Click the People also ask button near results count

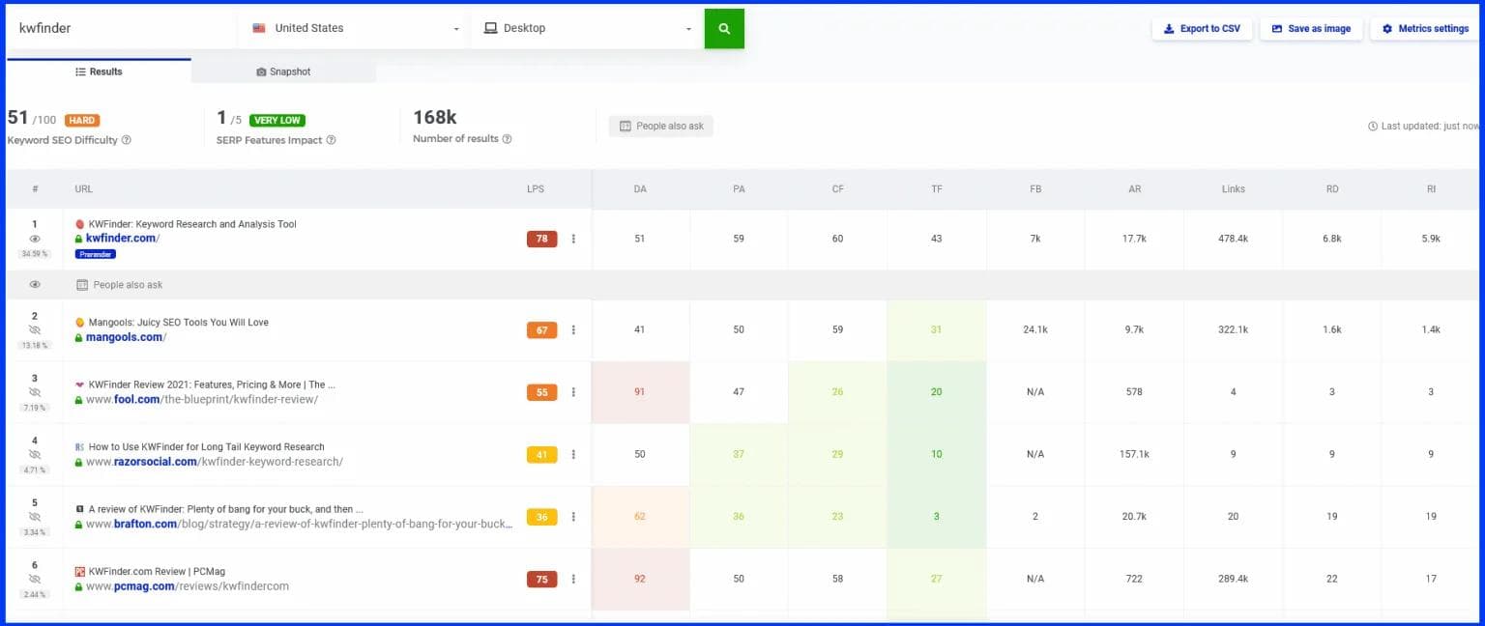(x=661, y=127)
